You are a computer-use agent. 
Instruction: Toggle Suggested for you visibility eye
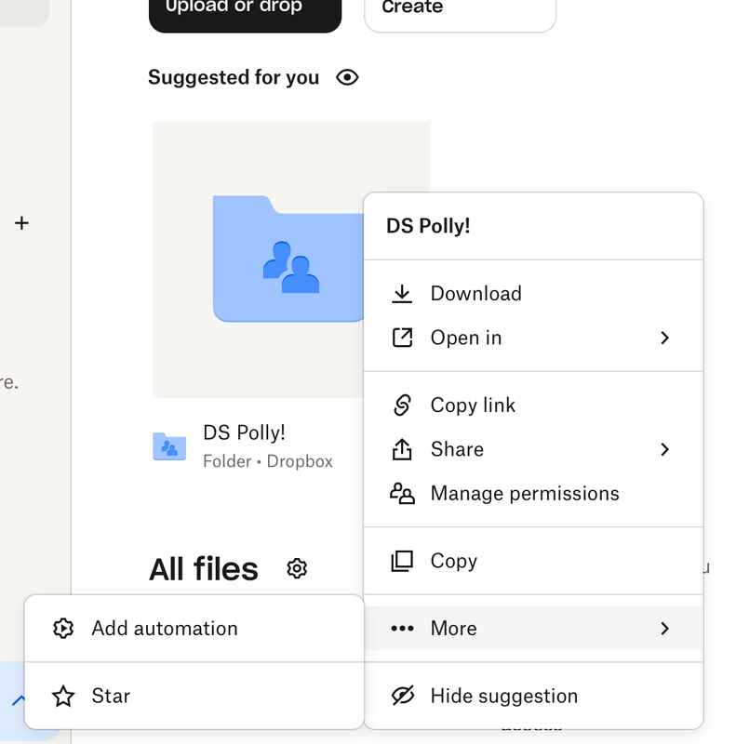[x=347, y=77]
